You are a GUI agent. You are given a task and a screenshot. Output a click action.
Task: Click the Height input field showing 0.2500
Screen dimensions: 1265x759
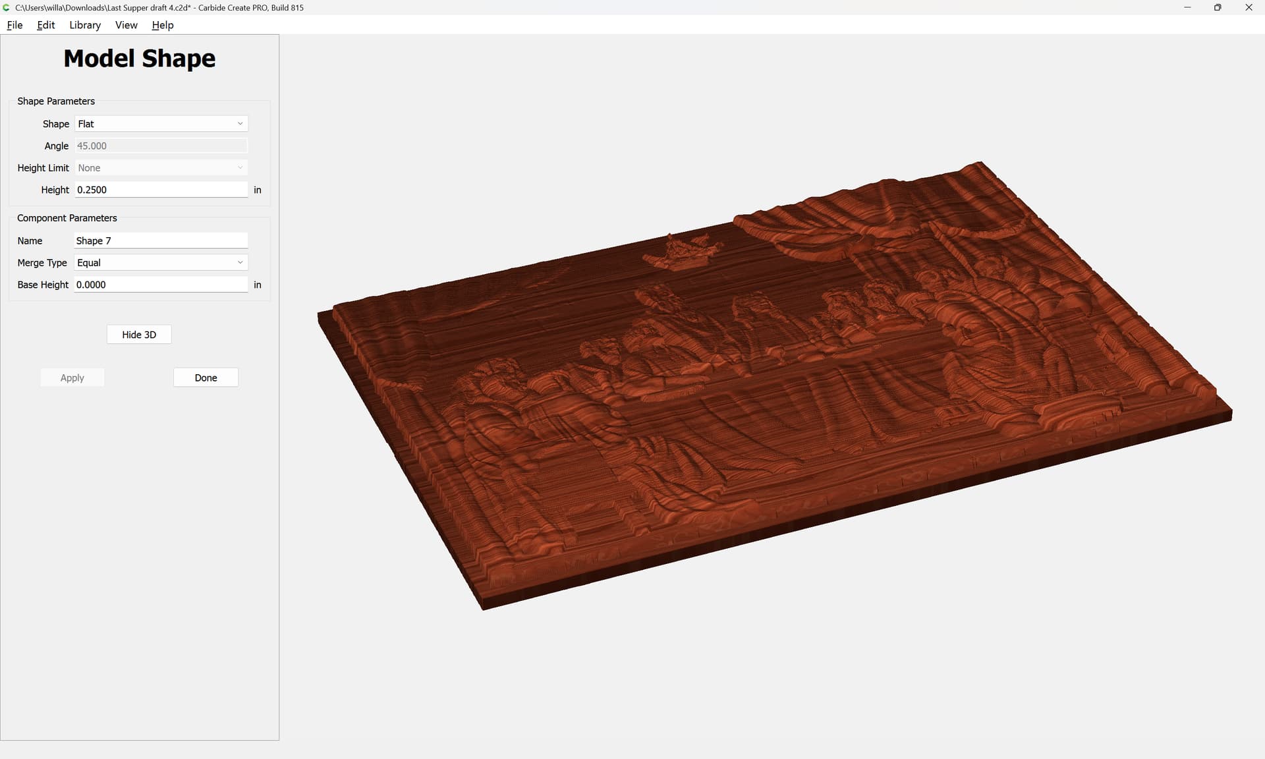pos(161,190)
